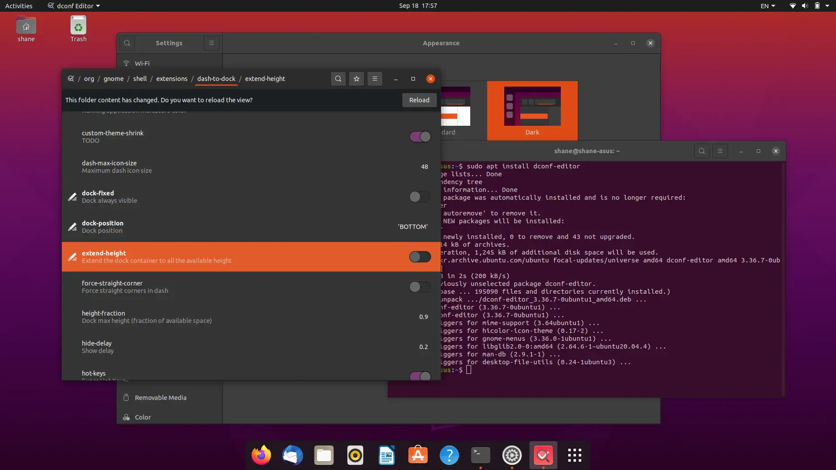Click the bookmarks star icon
This screenshot has height=470, width=836.
357,79
